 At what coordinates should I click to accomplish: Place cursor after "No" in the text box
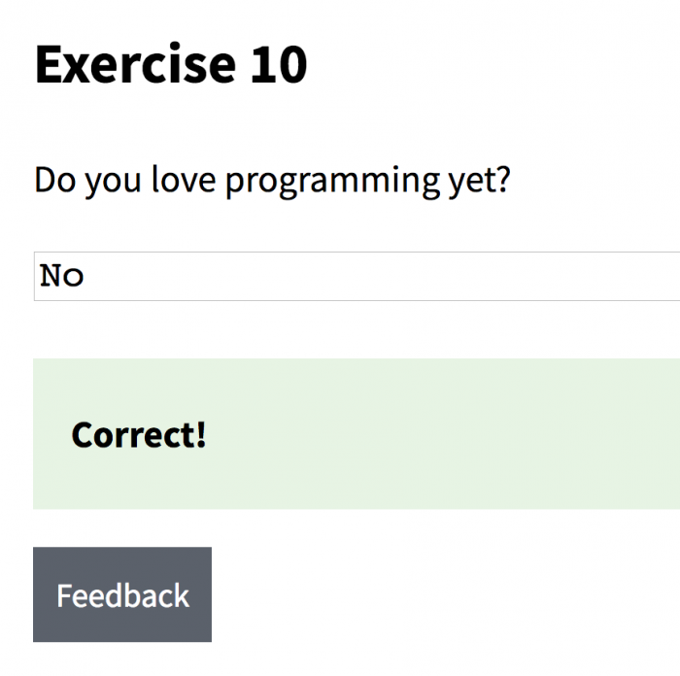click(x=85, y=276)
